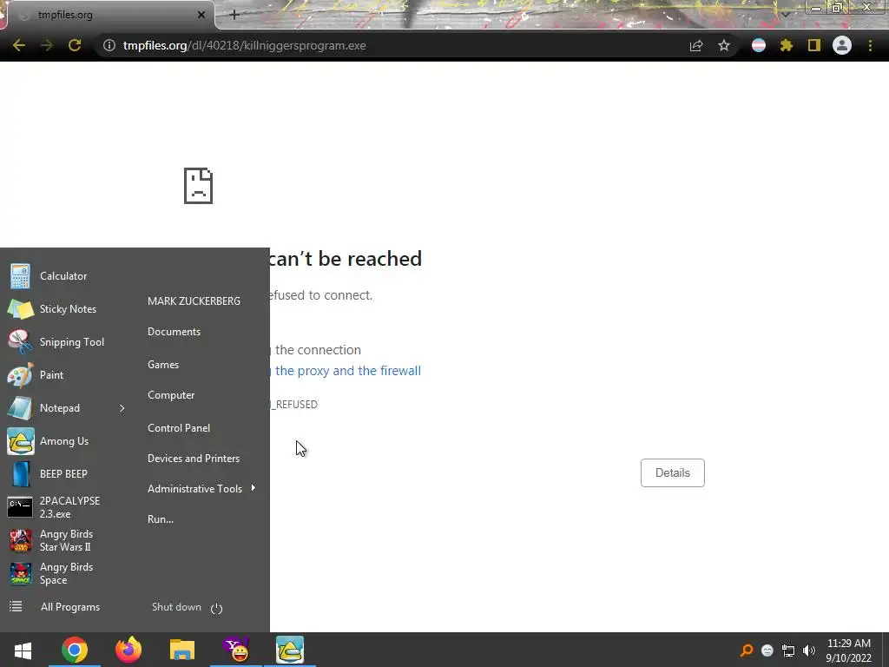Open the tab search dropdown chevron
The width and height of the screenshot is (889, 667).
click(x=786, y=14)
